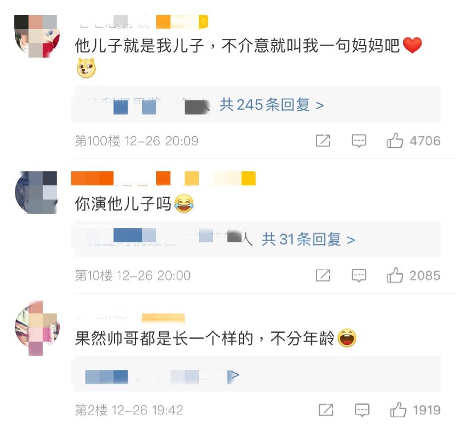This screenshot has width=456, height=427.
Task: Open the third commenter's avatar
Action: pyautogui.click(x=37, y=328)
